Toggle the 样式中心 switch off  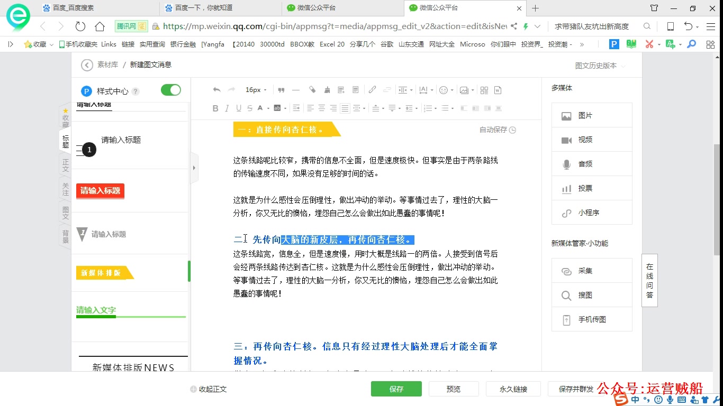tap(171, 90)
